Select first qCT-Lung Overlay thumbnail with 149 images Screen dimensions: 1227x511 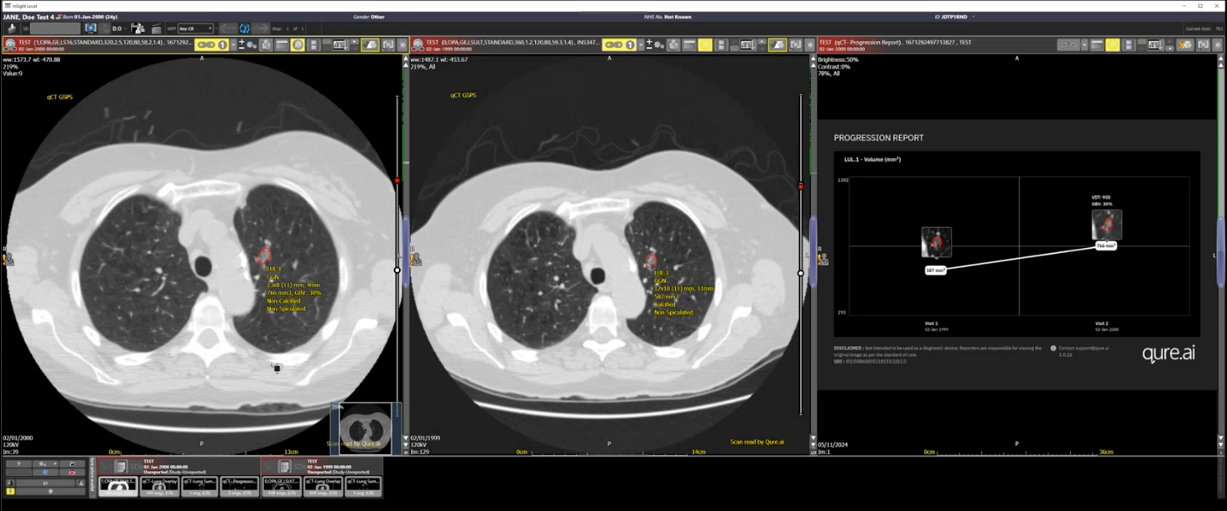(159, 487)
